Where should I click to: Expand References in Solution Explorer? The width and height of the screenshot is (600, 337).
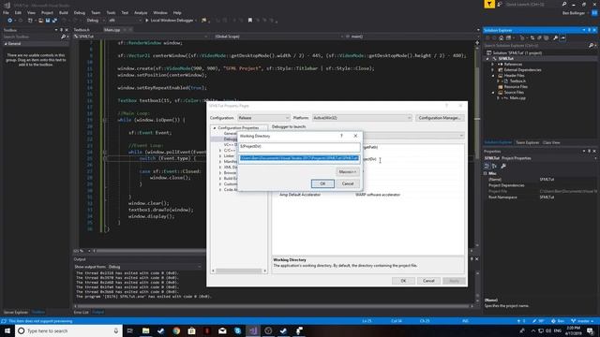[492, 65]
